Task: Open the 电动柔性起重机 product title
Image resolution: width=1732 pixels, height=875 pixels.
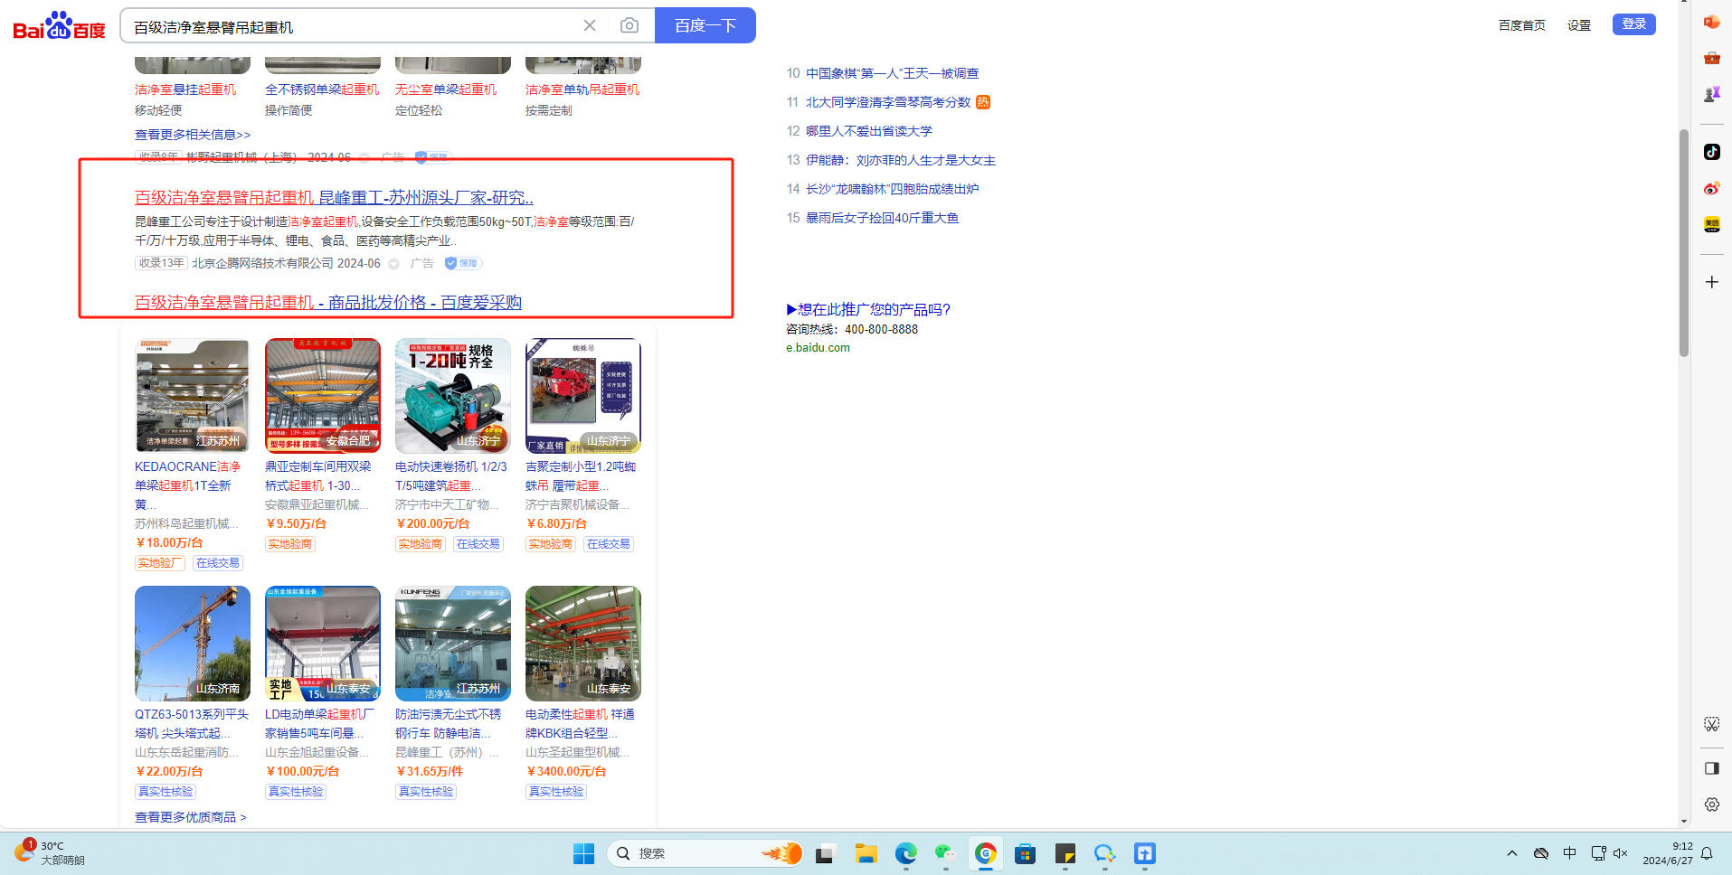Action: coord(580,723)
